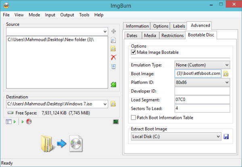This screenshot has width=242, height=167.
Task: Open the Mode menu
Action: [34, 15]
